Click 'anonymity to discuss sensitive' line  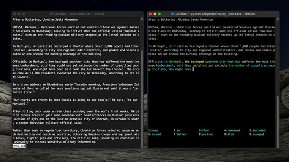click(55, 142)
